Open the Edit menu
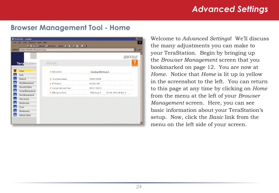The height and width of the screenshot is (193, 279). click(20, 43)
